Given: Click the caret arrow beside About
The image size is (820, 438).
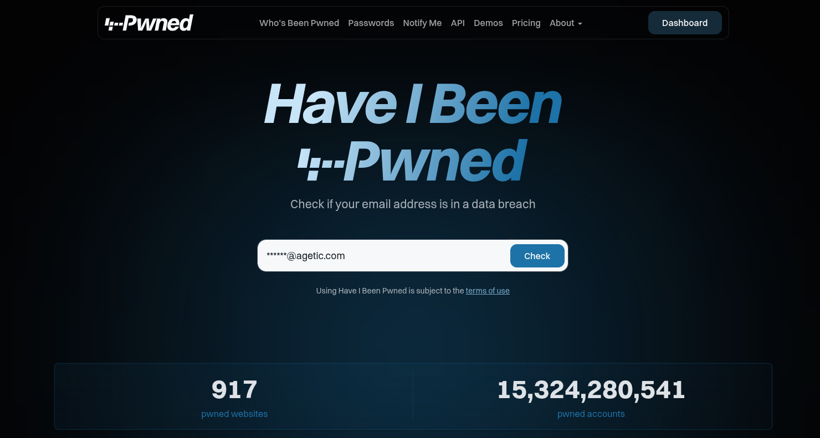Looking at the screenshot, I should 580,24.
